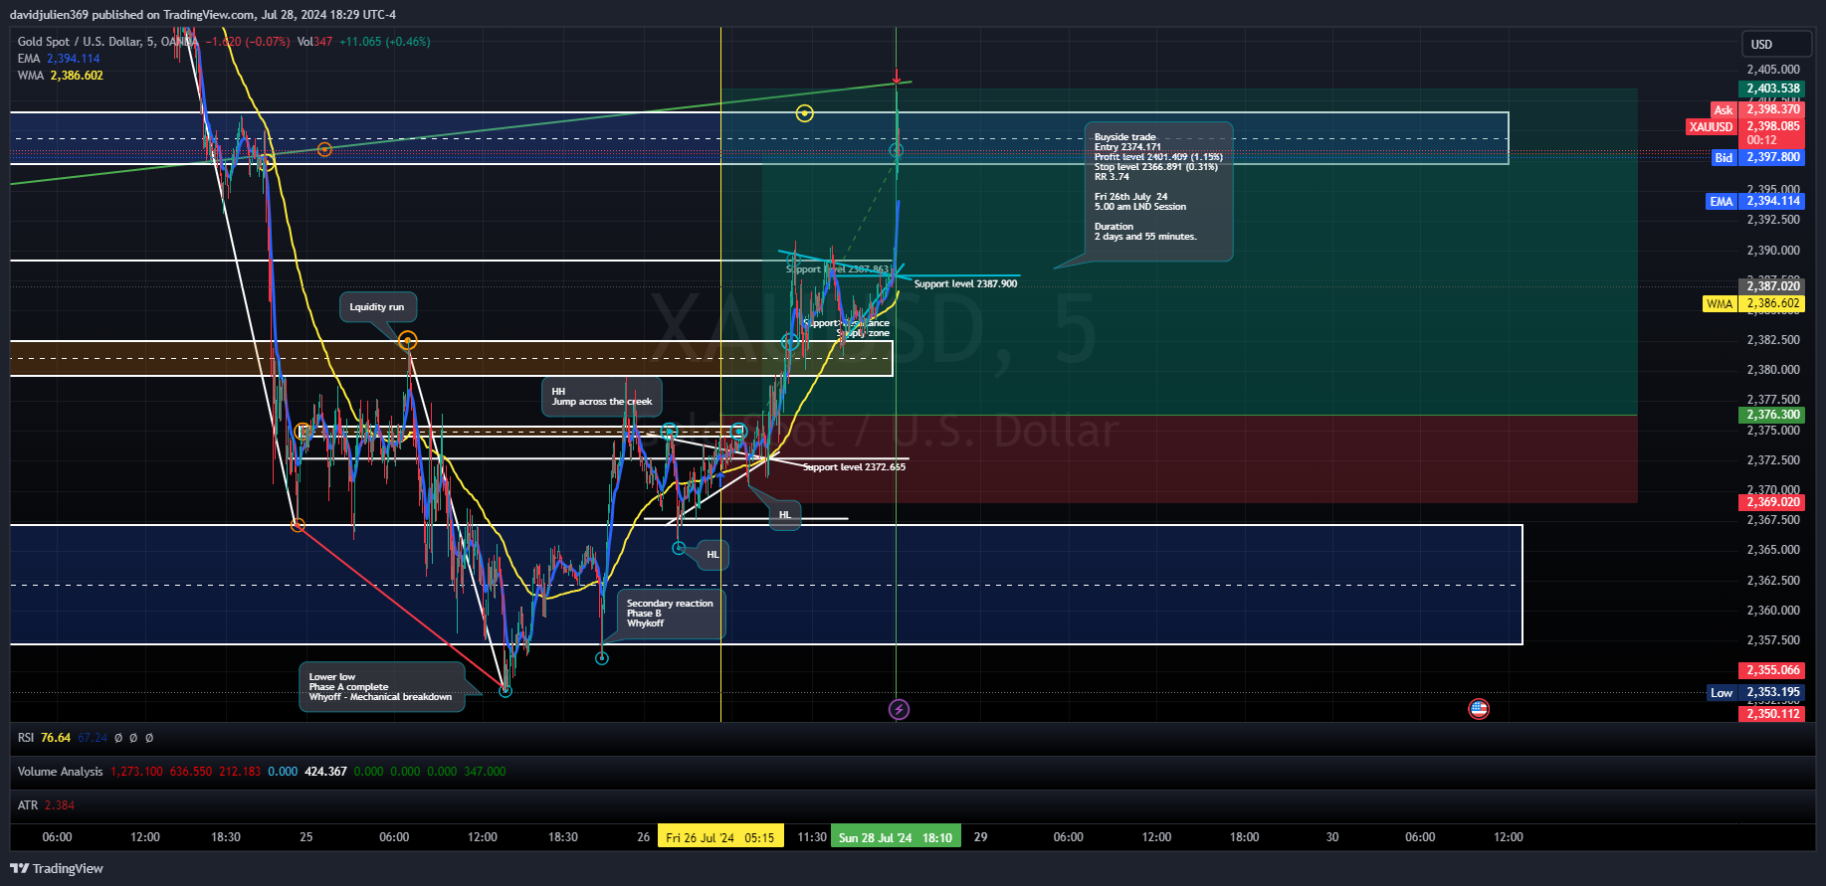1826x886 pixels.
Task: Click the green 2,403.538 price tag
Action: coord(1771,89)
